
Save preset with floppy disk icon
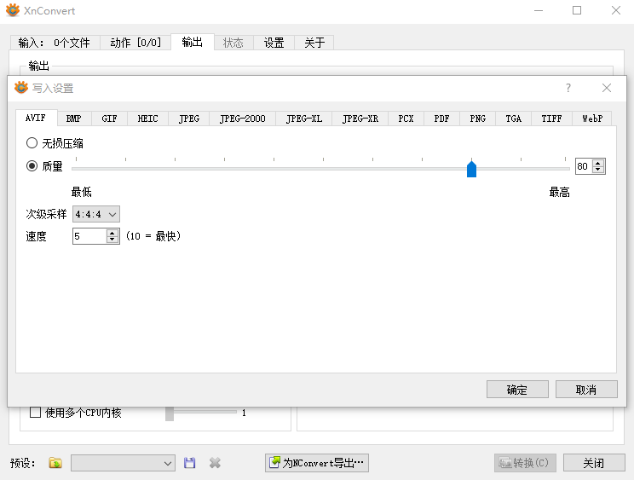tap(189, 463)
